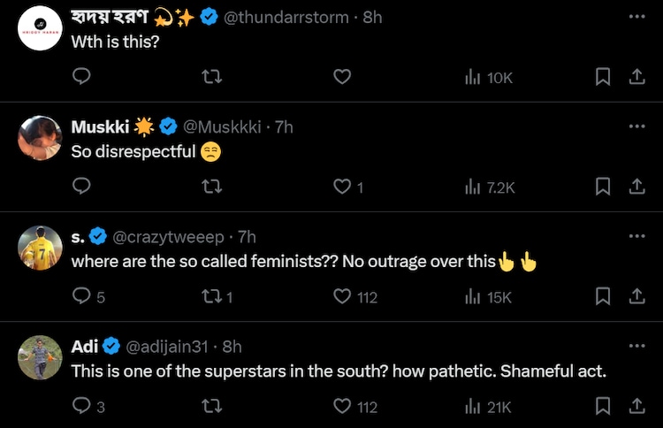The image size is (663, 428).
Task: View analytics showing 15K views
Action: point(488,296)
